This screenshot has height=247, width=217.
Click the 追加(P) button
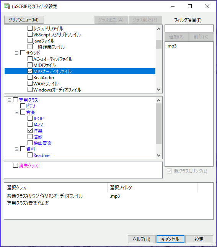[176, 37]
